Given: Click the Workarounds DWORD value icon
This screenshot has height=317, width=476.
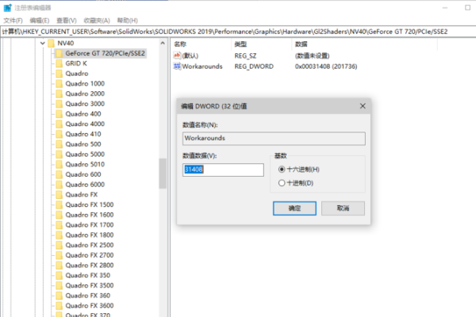Looking at the screenshot, I should tap(177, 66).
